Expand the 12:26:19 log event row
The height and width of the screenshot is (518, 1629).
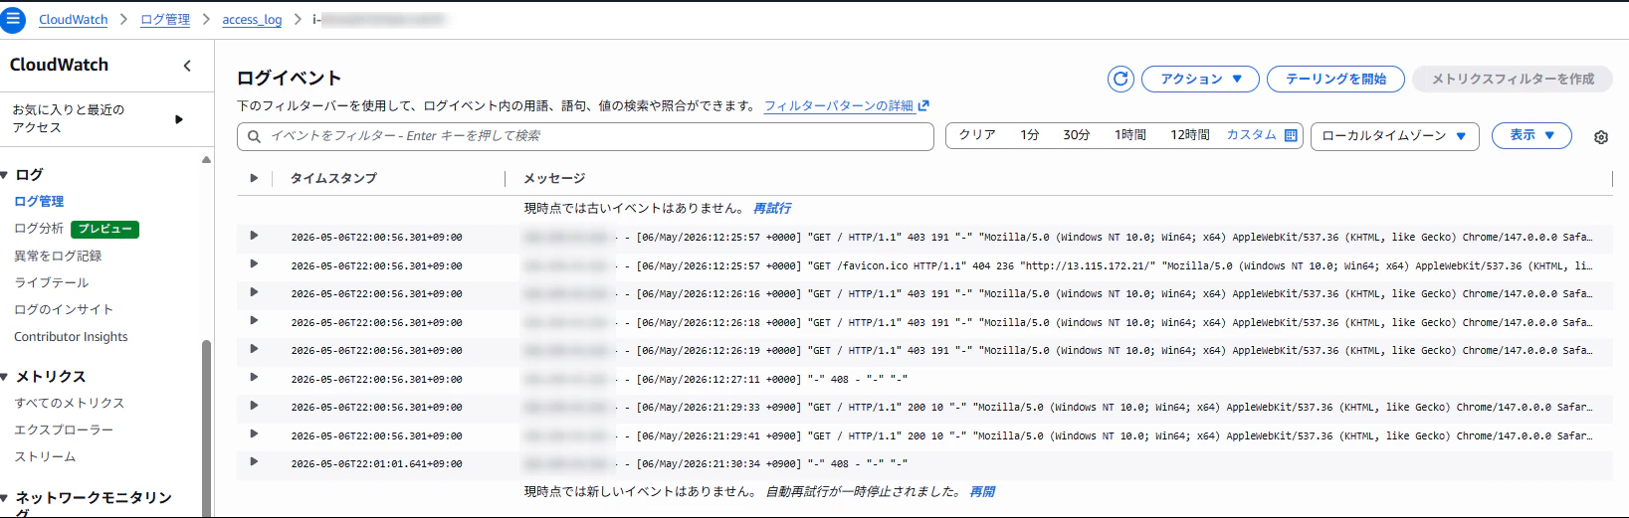(x=254, y=349)
